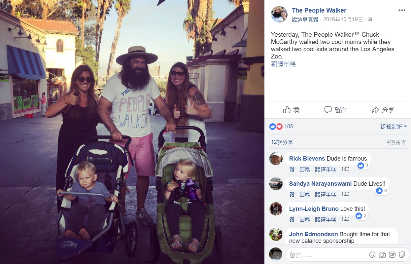The image size is (411, 264).
Task: Open Rick Blevens profile name
Action: [307, 159]
